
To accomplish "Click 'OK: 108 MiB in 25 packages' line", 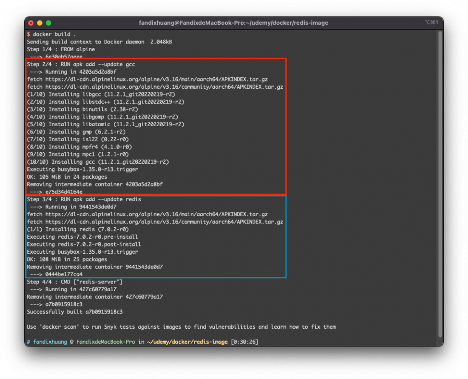I will (x=67, y=259).
